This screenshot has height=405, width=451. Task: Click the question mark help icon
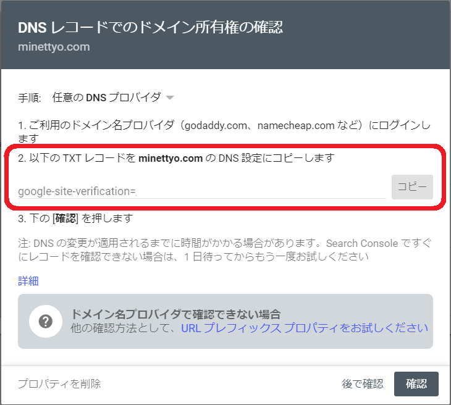click(46, 321)
